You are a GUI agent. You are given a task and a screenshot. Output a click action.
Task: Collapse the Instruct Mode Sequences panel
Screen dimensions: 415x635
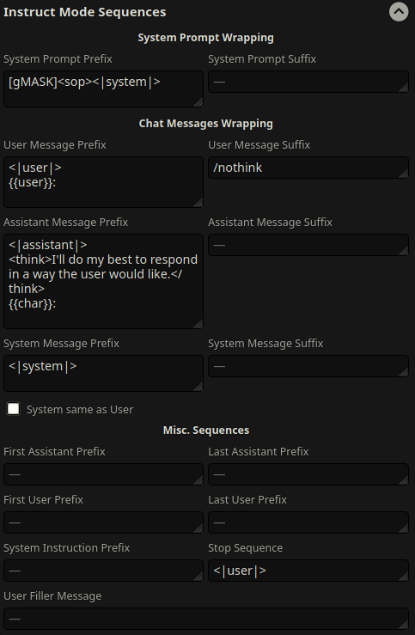tap(399, 12)
